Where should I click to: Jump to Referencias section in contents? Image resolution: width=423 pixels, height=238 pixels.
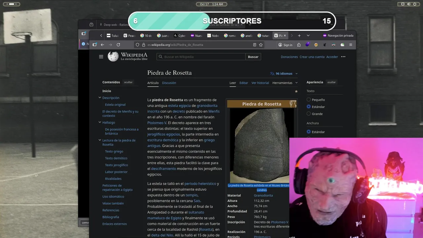(111, 210)
